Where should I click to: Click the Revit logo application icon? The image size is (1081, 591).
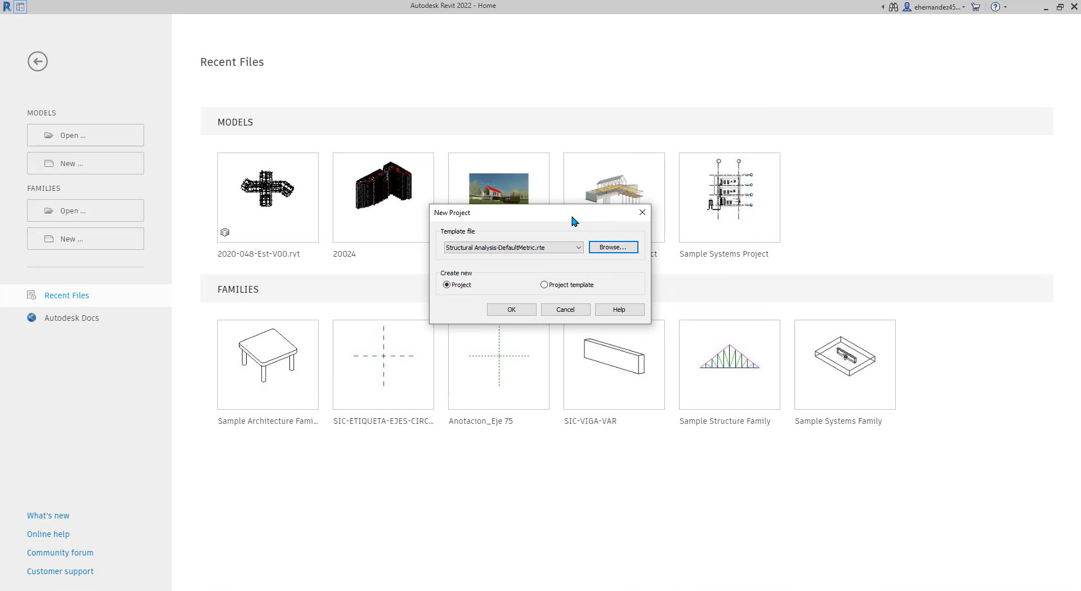coord(7,7)
